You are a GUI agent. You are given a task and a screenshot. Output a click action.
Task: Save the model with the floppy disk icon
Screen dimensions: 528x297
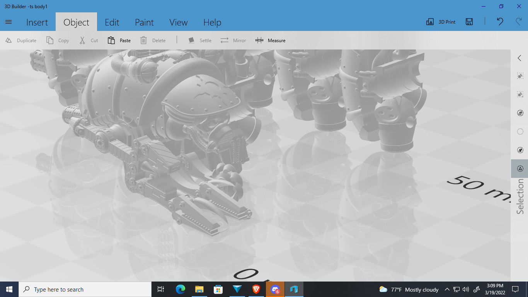[x=469, y=22]
